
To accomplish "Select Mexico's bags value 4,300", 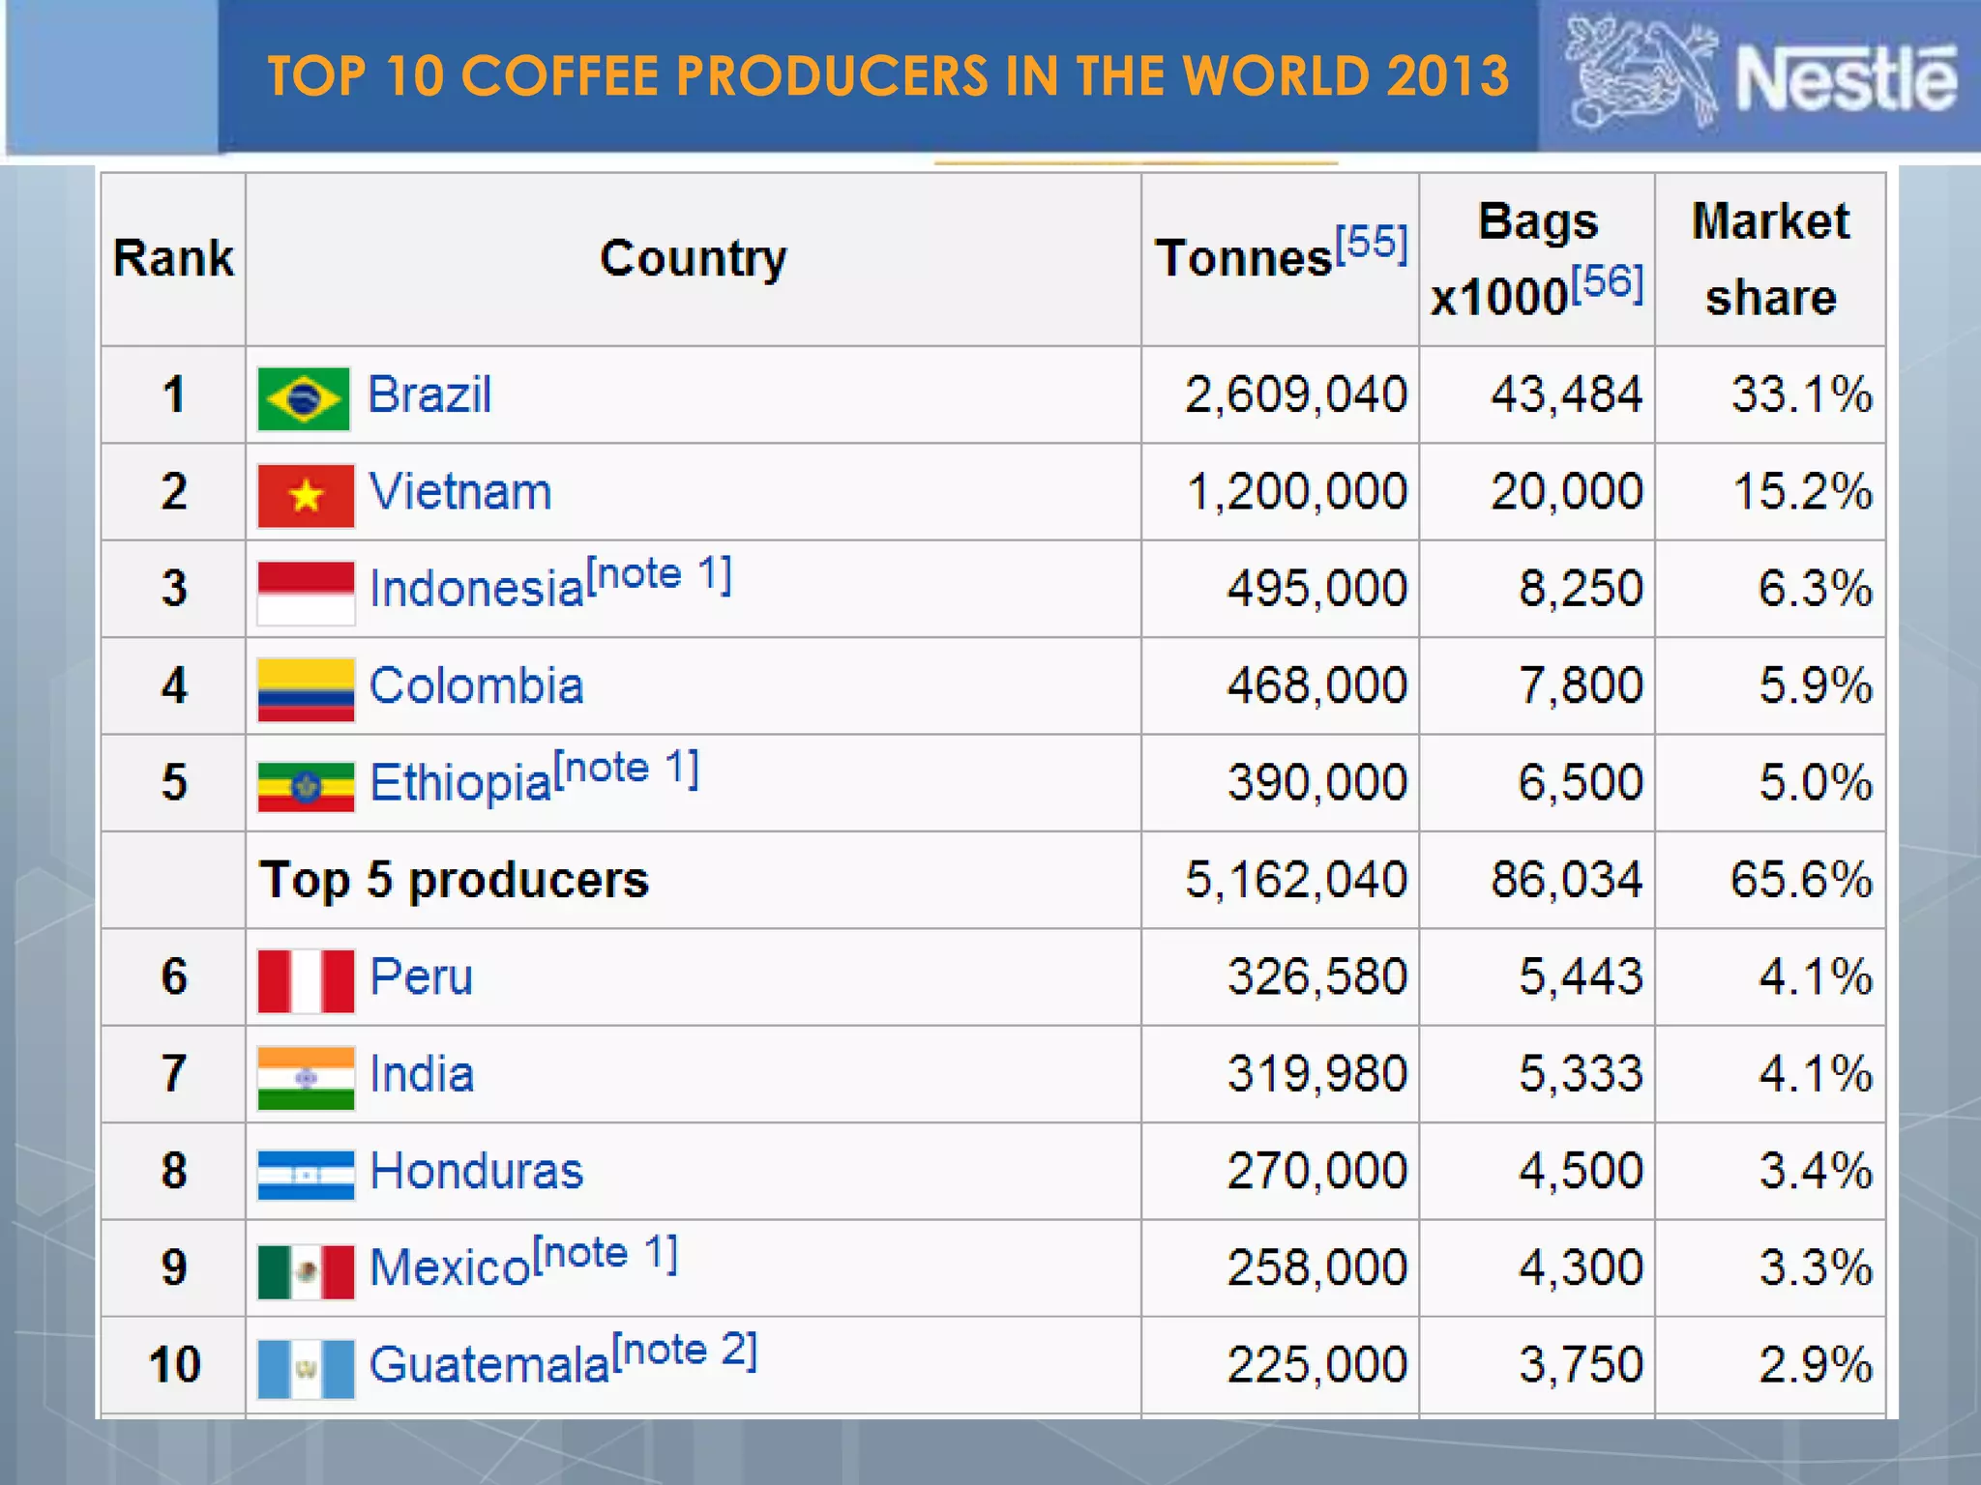I will tap(1582, 1267).
